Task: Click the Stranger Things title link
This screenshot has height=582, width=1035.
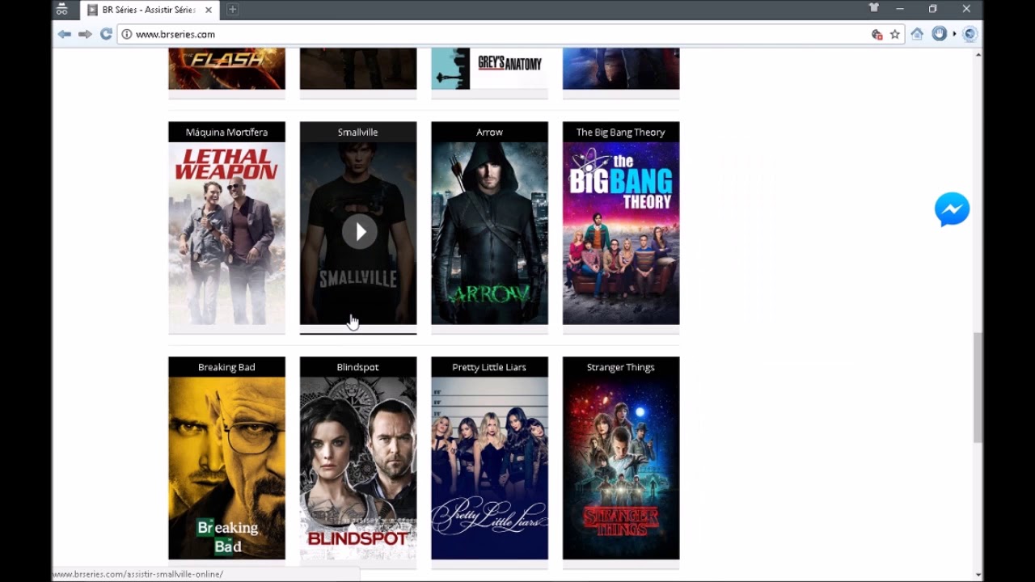Action: point(620,367)
